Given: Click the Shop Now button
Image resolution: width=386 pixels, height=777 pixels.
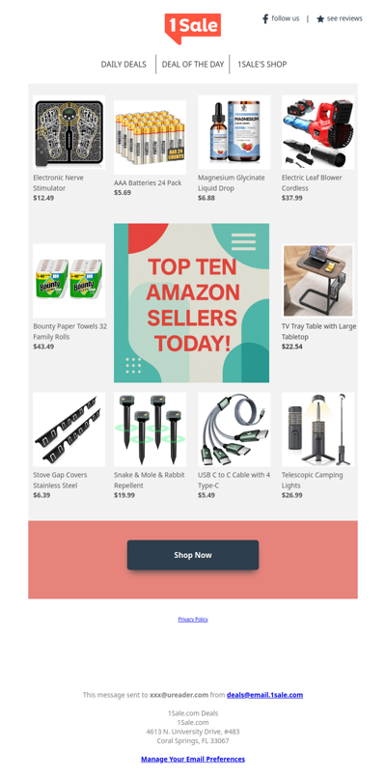Looking at the screenshot, I should click(x=193, y=555).
